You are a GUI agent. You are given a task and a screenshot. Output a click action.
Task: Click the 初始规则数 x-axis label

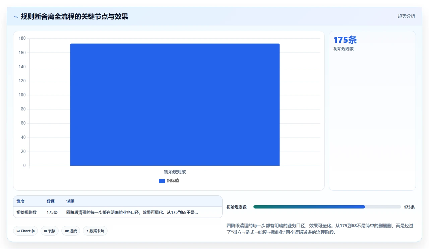point(175,172)
